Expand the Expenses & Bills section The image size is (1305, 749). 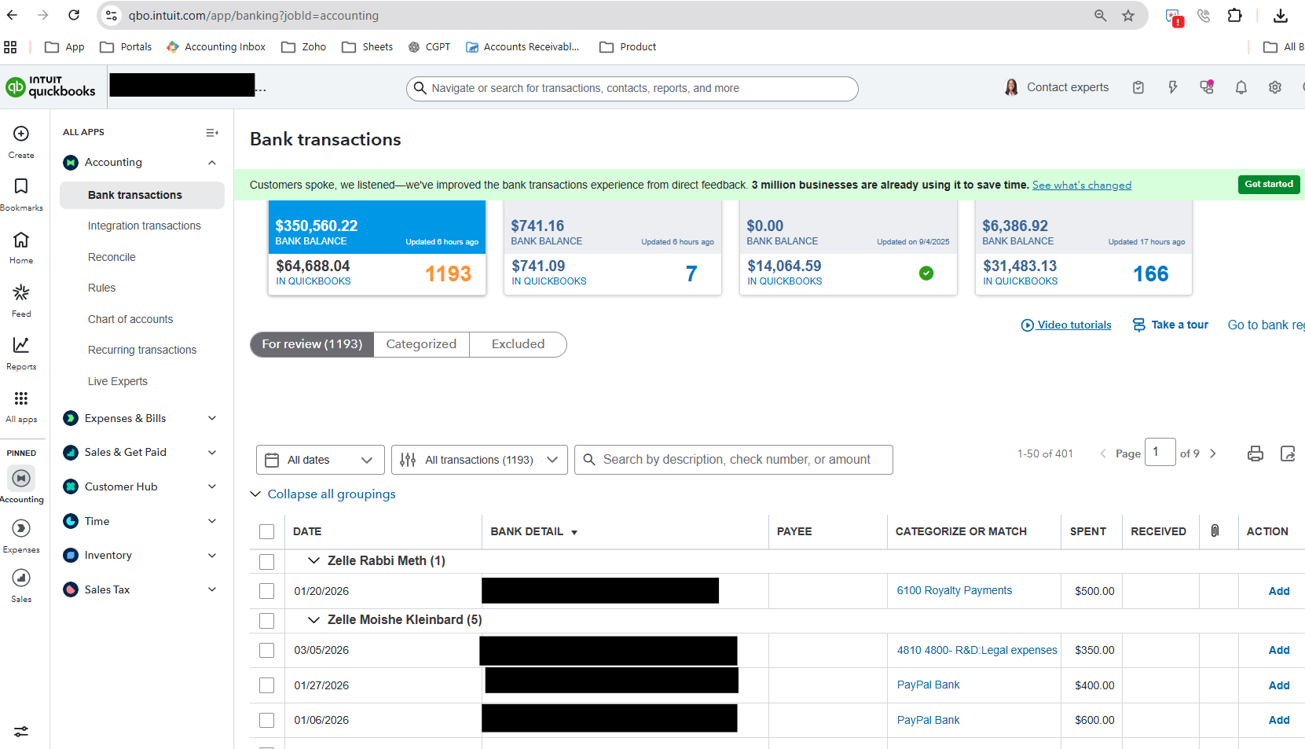pyautogui.click(x=212, y=418)
